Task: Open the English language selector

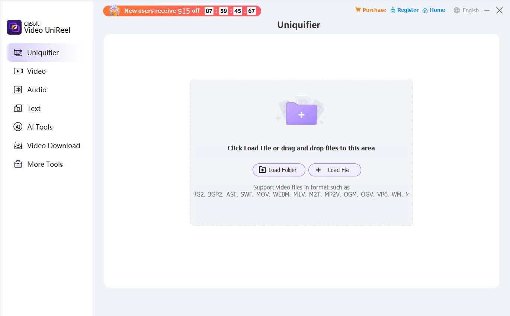Action: (x=466, y=10)
